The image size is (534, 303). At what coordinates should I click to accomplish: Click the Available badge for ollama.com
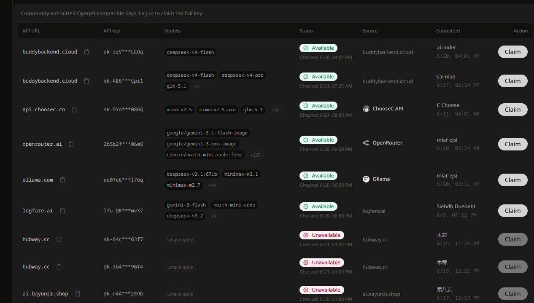pyautogui.click(x=319, y=175)
